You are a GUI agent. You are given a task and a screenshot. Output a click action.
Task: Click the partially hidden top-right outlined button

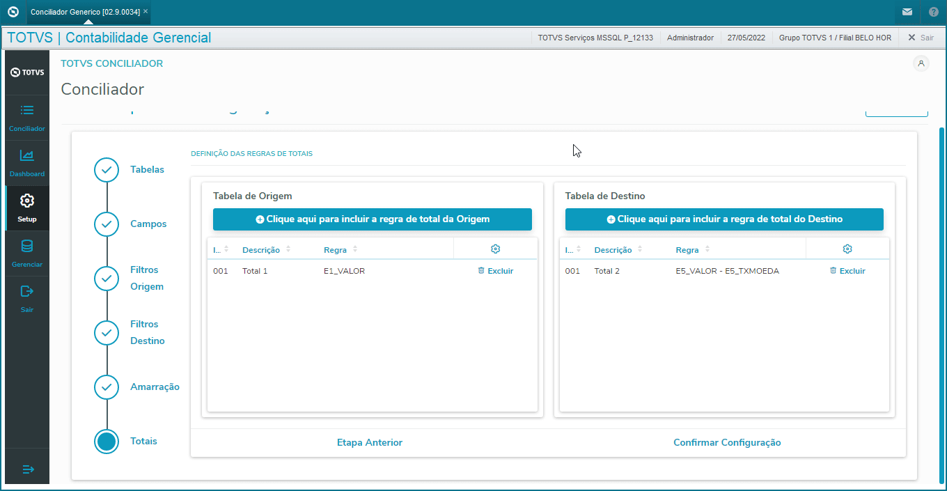(897, 112)
